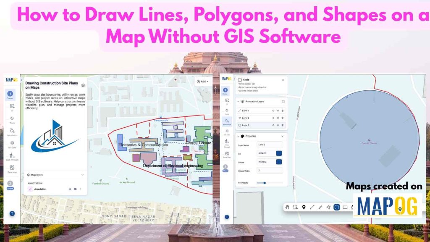This screenshot has width=430, height=242.
Task: Select Share step 2 in left window
Action: tap(10, 185)
